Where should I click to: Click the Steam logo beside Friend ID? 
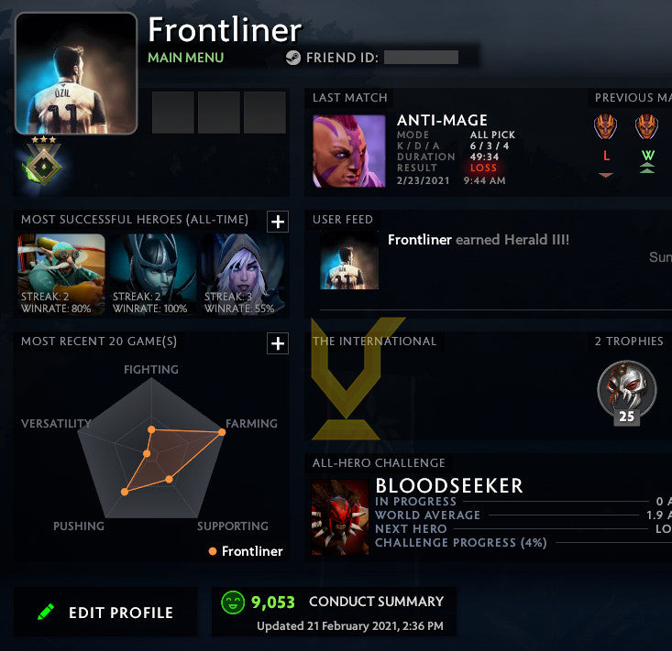(293, 58)
